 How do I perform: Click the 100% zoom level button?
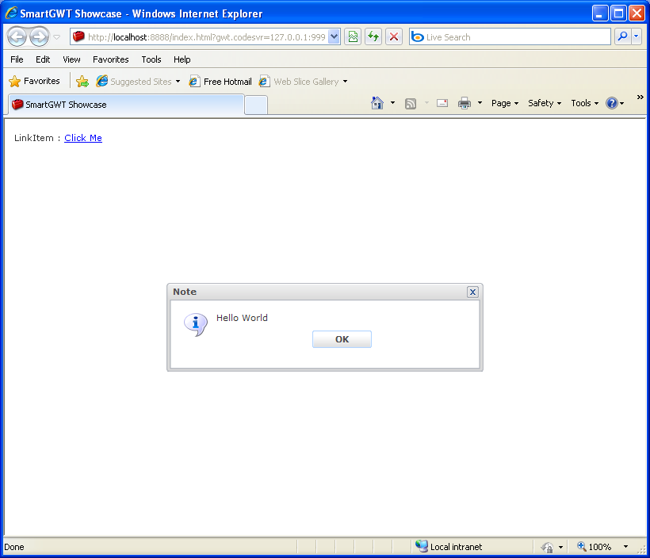click(x=595, y=547)
